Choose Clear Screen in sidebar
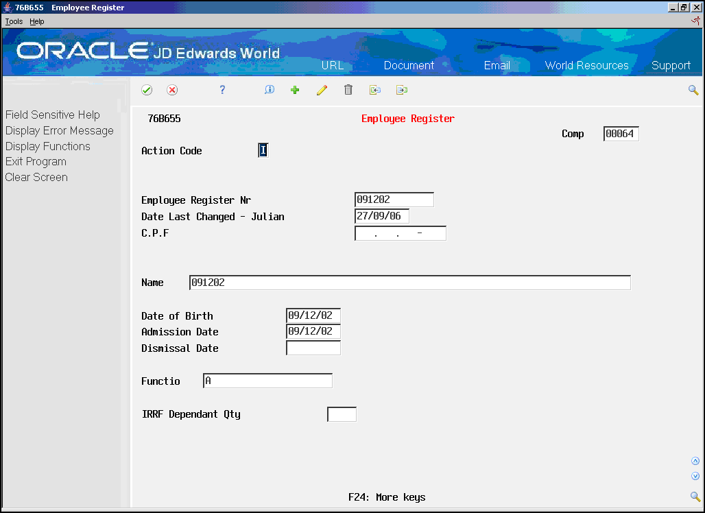The height and width of the screenshot is (513, 705). [36, 177]
